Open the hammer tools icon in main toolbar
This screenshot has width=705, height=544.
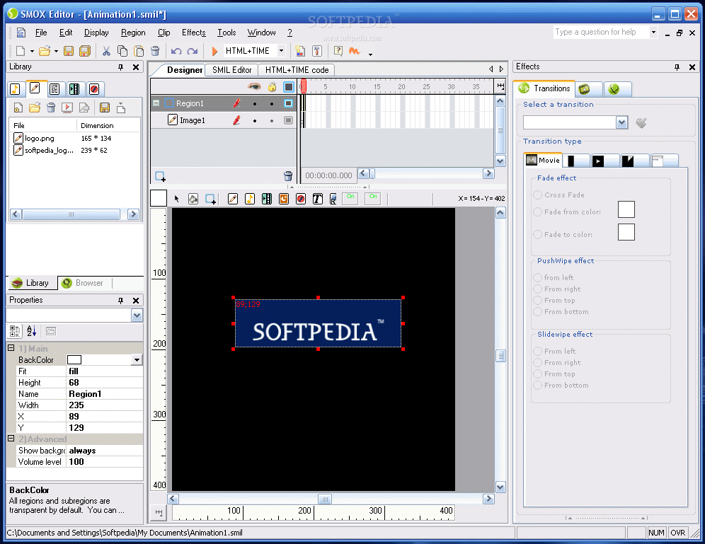pos(317,51)
